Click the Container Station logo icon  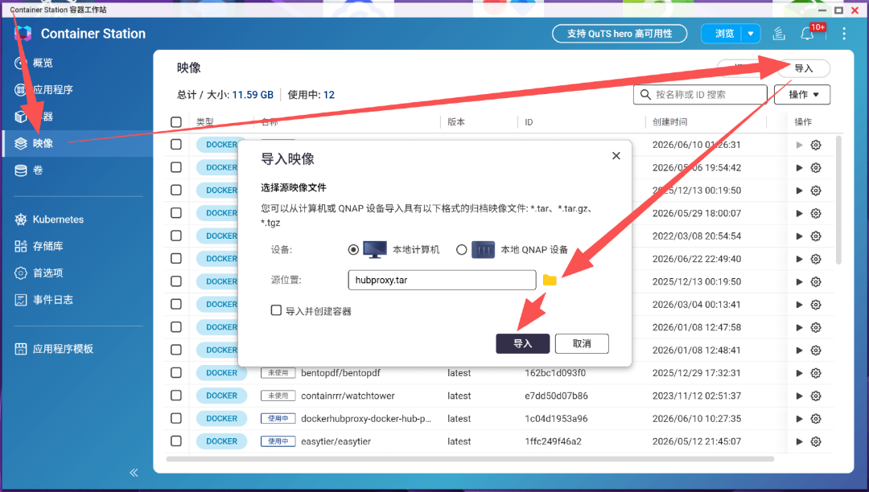coord(23,33)
